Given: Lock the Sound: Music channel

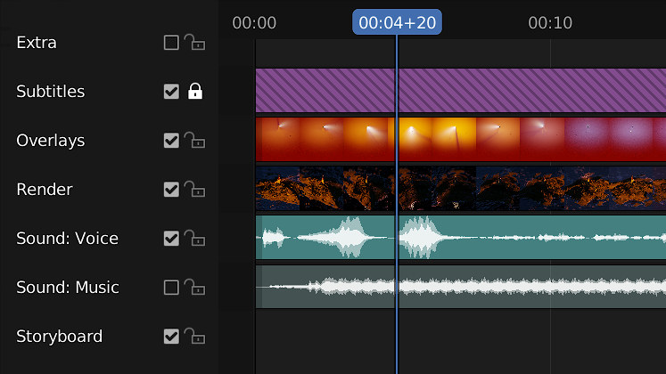Looking at the screenshot, I should (194, 288).
